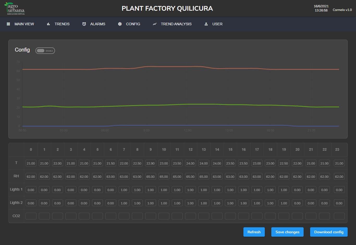Click the Trend Analysis line icon
Viewport: 356px width, 245px height.
(155, 24)
